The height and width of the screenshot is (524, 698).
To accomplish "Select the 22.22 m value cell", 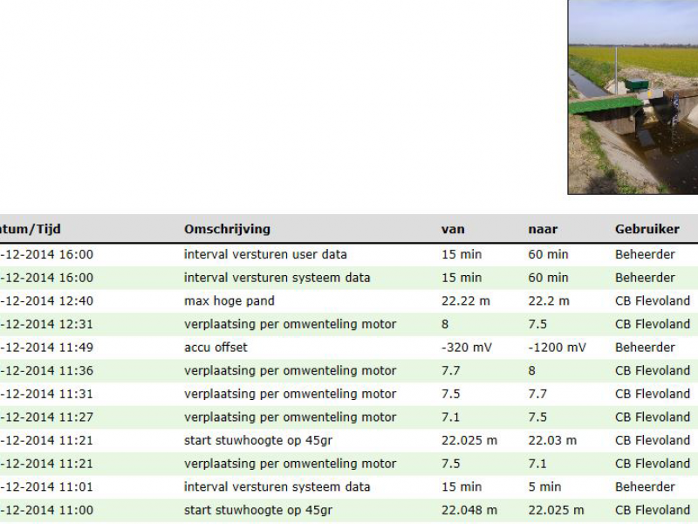I will [x=465, y=301].
